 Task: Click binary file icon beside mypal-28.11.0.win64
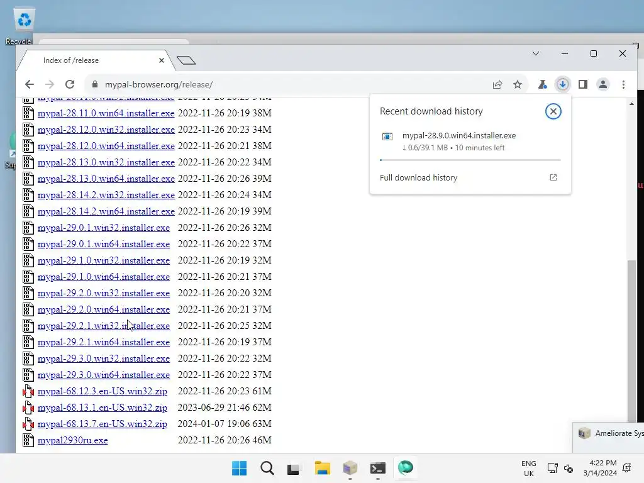point(28,113)
